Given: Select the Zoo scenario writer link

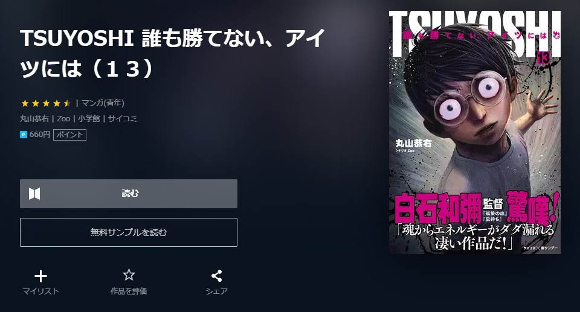Looking at the screenshot, I should point(63,119).
